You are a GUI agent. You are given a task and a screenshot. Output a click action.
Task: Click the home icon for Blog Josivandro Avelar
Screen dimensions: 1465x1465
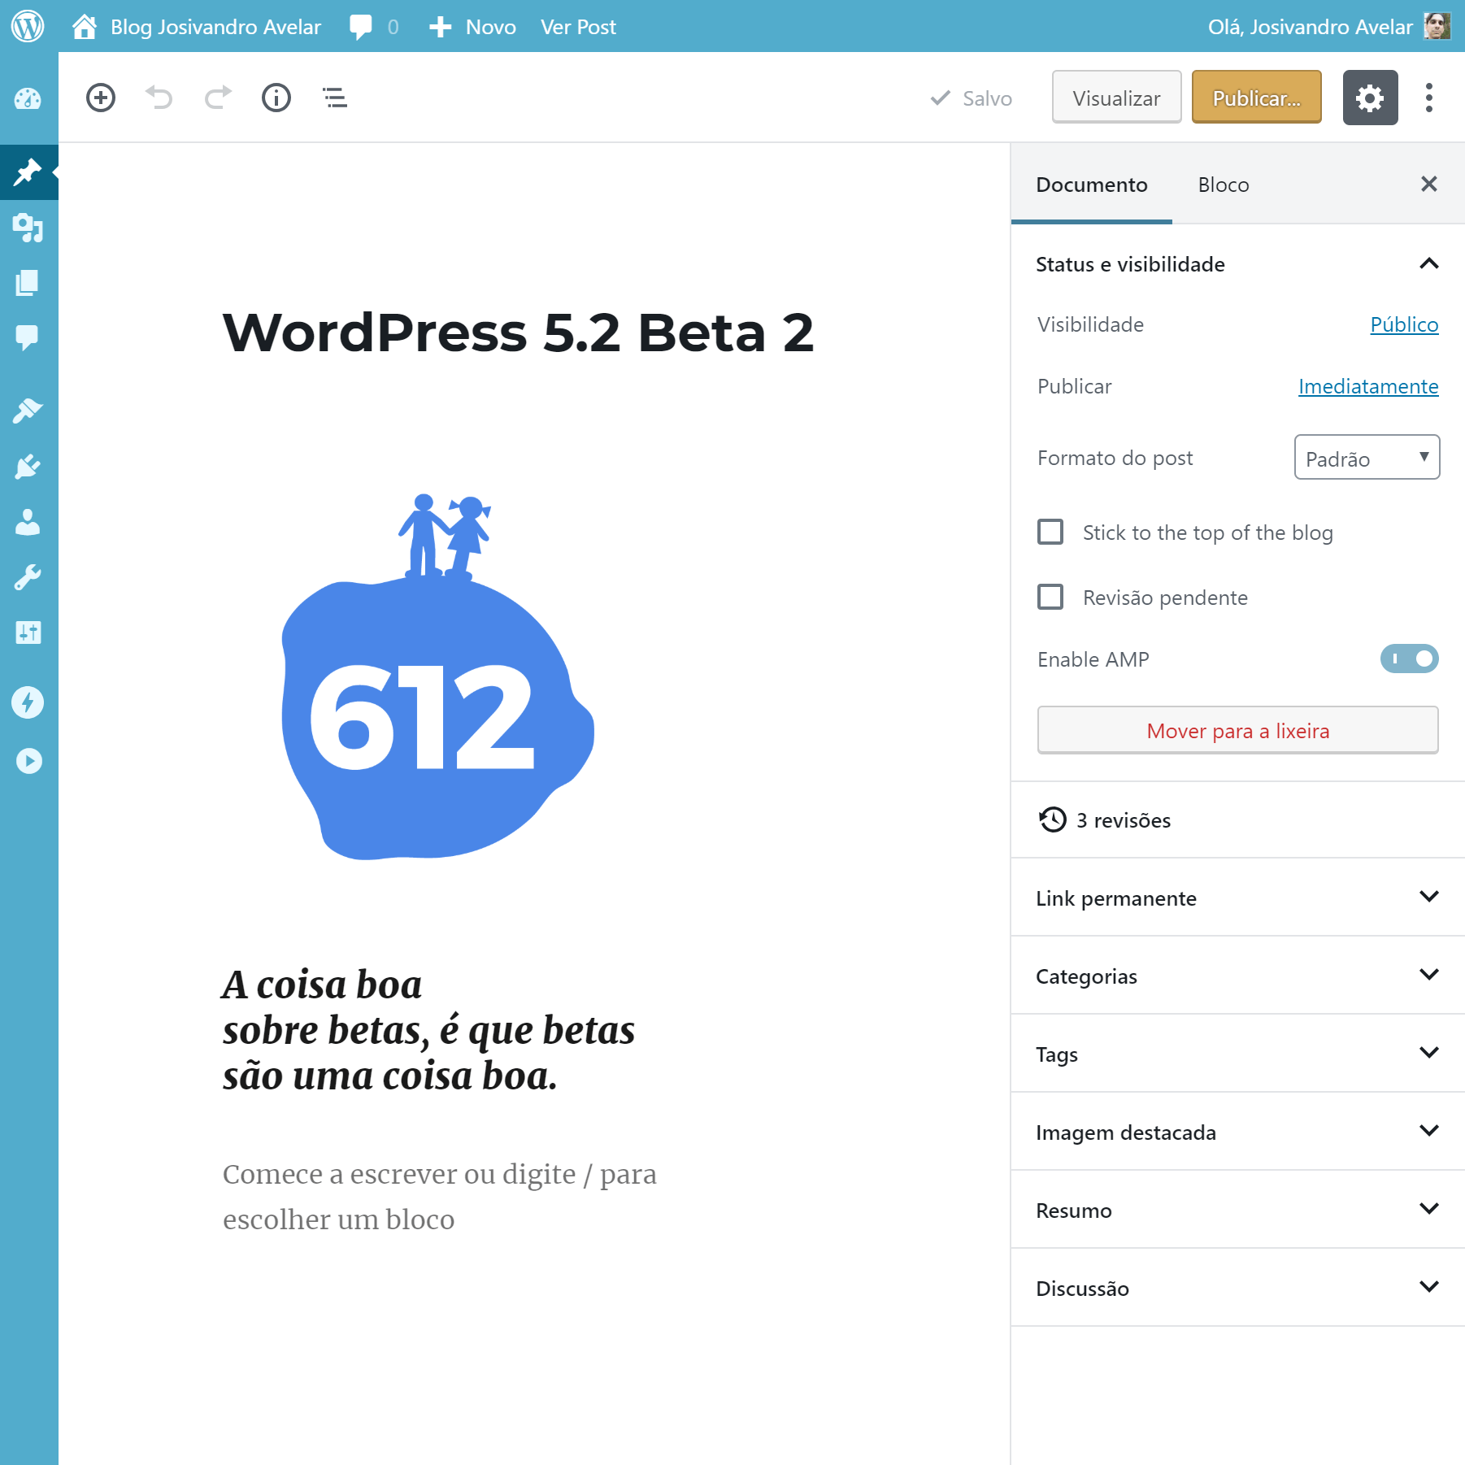tap(85, 27)
